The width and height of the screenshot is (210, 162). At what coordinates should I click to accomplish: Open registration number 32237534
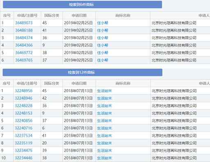23,136
